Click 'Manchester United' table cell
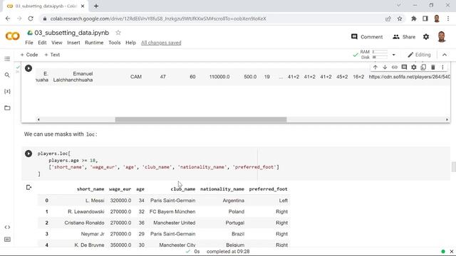456x256 pixels. (x=174, y=223)
